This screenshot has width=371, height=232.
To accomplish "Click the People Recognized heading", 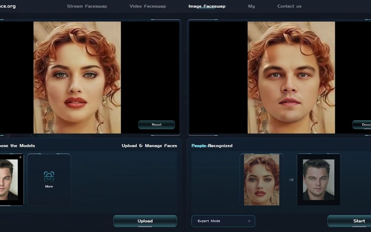I will point(212,146).
